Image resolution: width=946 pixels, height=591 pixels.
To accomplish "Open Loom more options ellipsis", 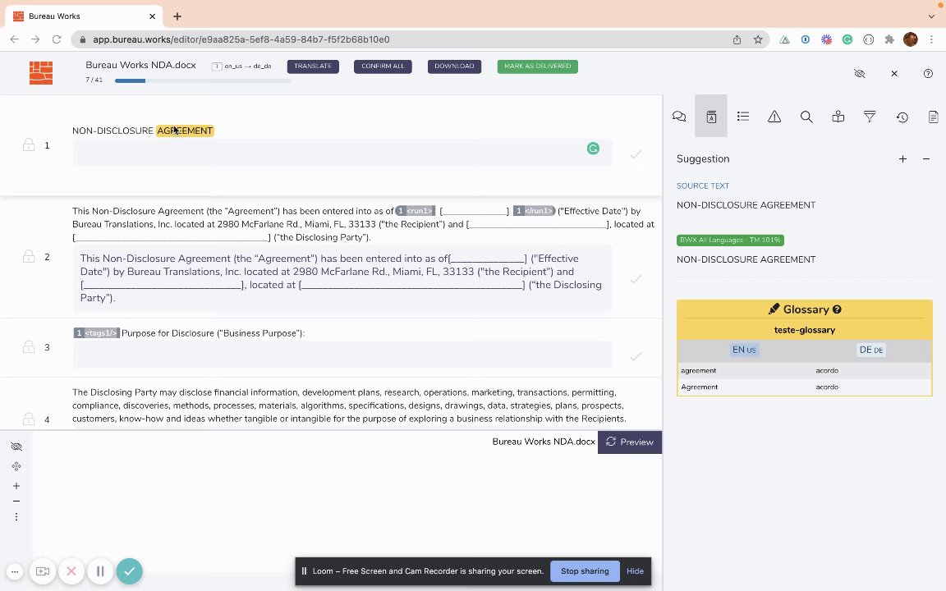I will click(x=15, y=571).
